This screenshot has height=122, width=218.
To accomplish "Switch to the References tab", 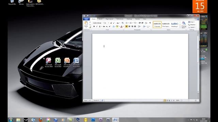I will tap(120, 19).
